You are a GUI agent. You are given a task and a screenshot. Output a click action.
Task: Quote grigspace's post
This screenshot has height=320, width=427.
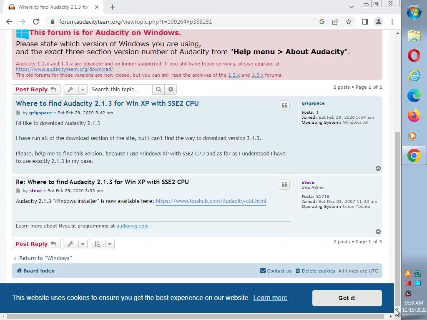point(284,105)
